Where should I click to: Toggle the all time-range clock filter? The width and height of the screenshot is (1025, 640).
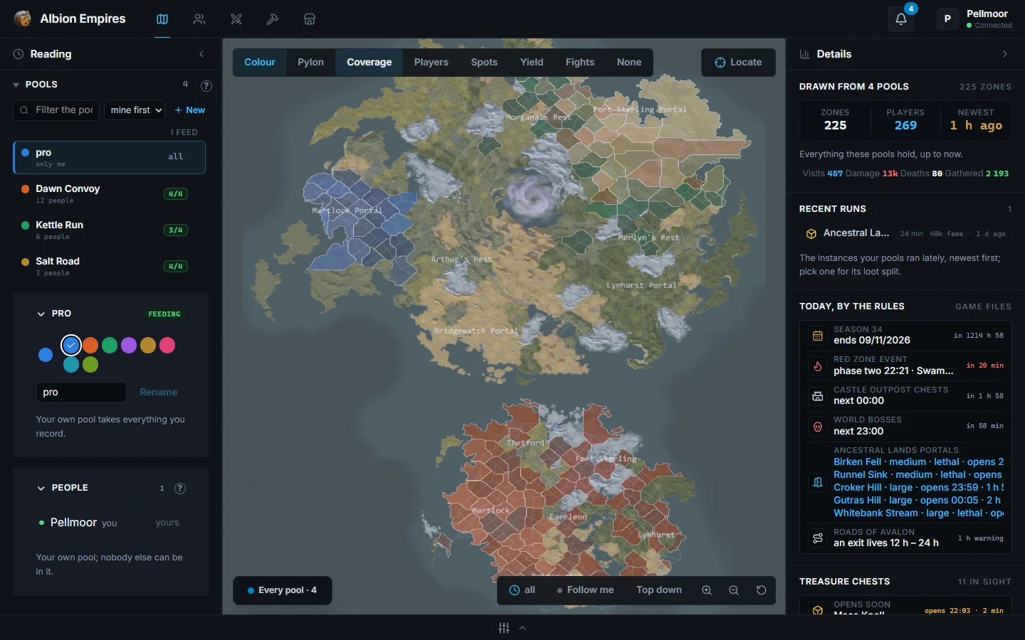522,590
